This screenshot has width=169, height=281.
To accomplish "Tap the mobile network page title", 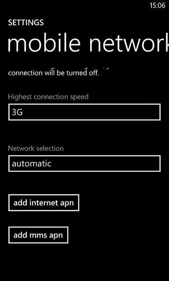I will click(88, 44).
